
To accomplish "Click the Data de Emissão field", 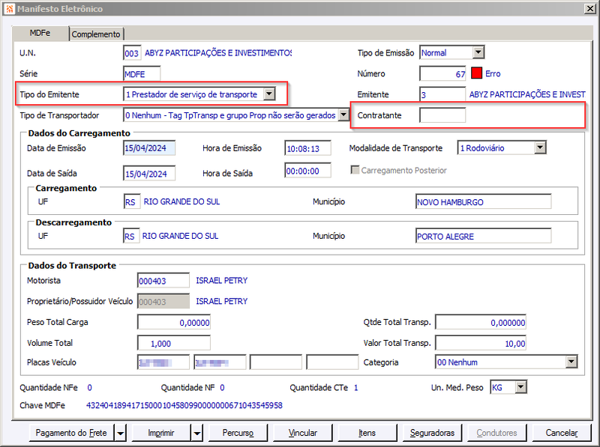I will pyautogui.click(x=149, y=148).
